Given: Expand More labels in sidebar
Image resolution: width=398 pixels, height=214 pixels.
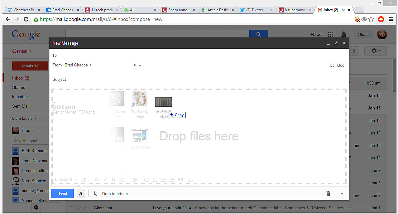Looking at the screenshot, I should 24,118.
